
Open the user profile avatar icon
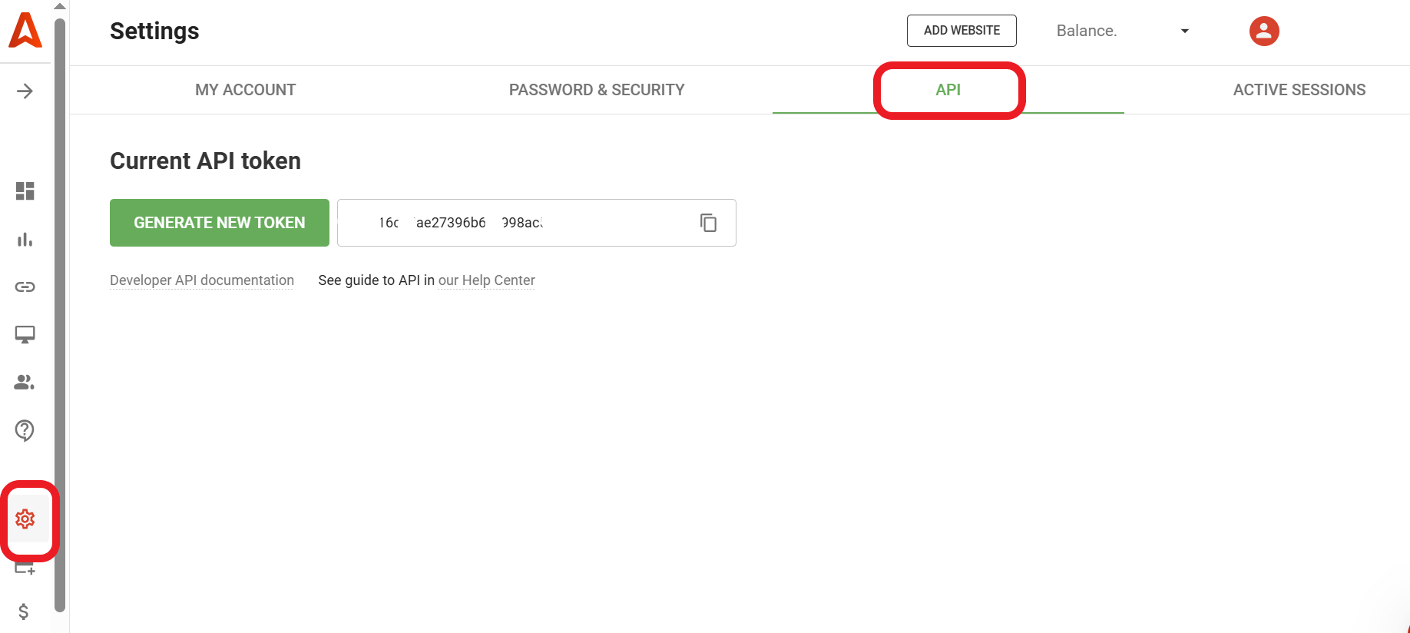(x=1263, y=31)
